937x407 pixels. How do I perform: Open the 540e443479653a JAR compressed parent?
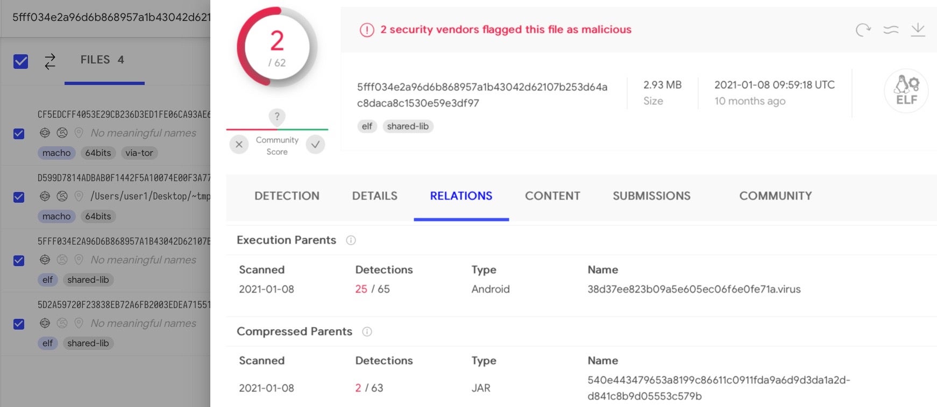719,388
